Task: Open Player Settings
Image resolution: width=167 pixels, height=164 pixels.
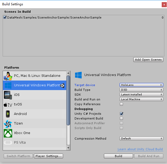Action: pyautogui.click(x=49, y=156)
